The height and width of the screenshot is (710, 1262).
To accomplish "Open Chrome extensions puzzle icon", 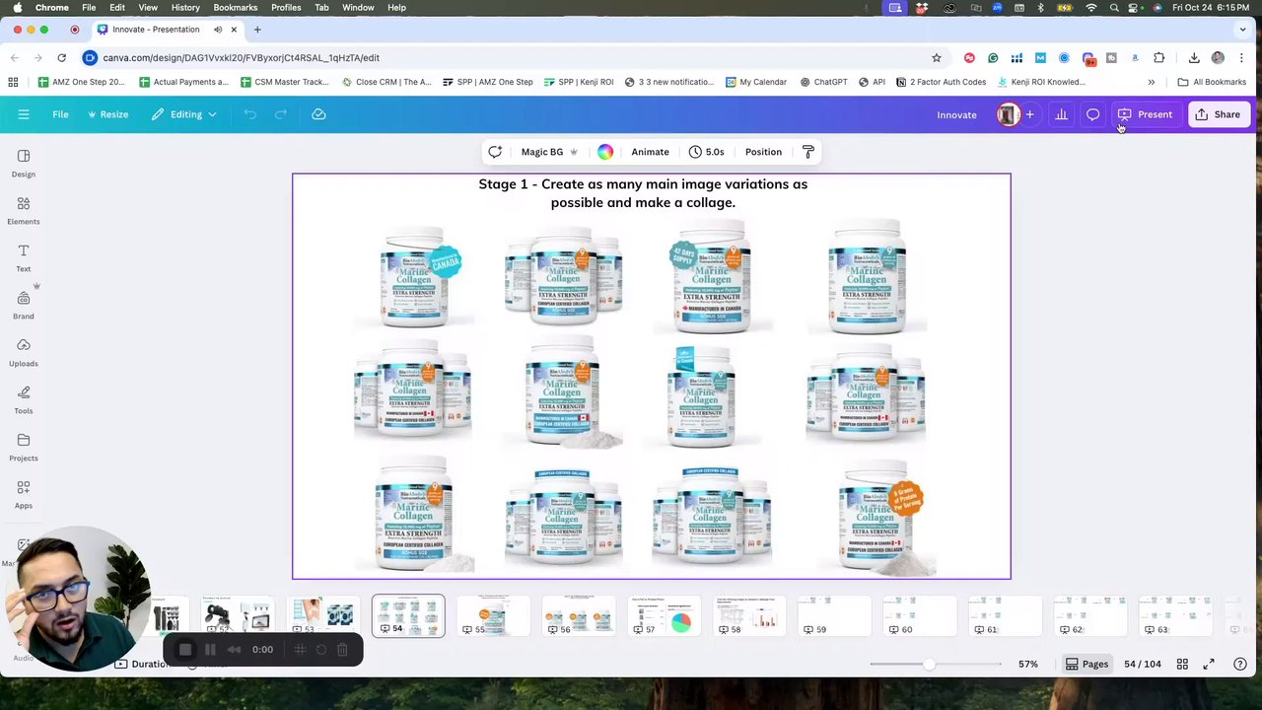I will (x=1159, y=57).
